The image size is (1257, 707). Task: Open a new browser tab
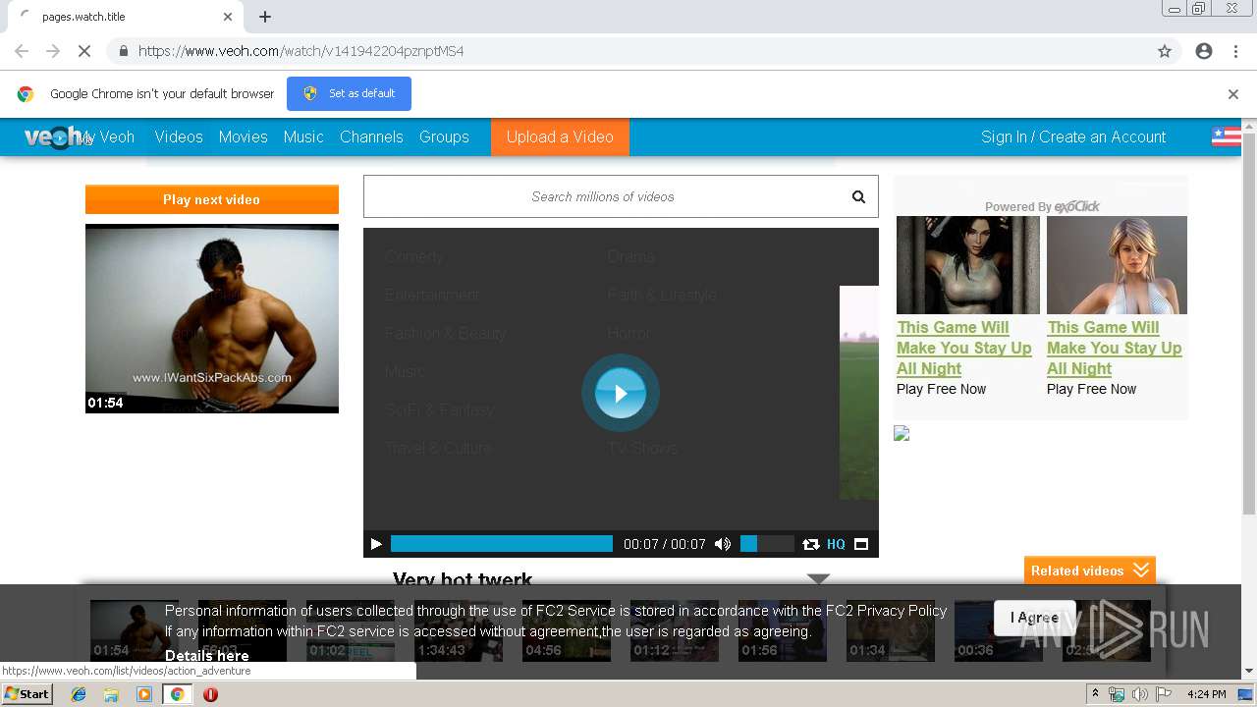(x=265, y=17)
